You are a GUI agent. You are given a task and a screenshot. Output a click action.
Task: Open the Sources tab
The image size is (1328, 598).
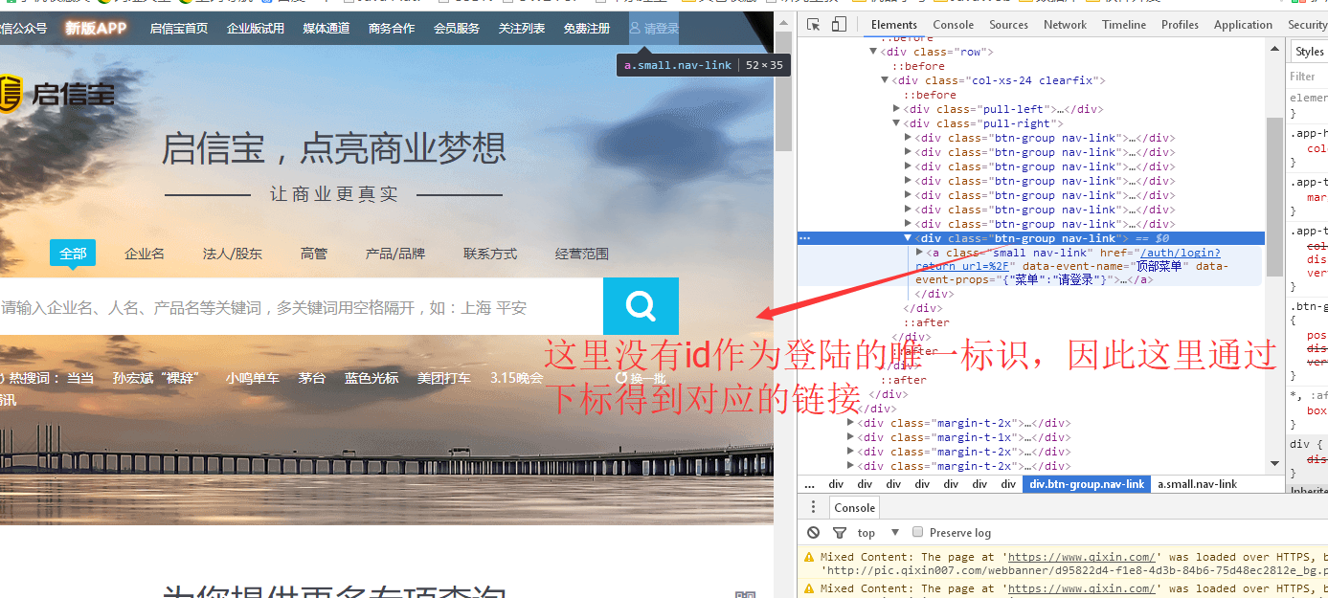click(1009, 25)
